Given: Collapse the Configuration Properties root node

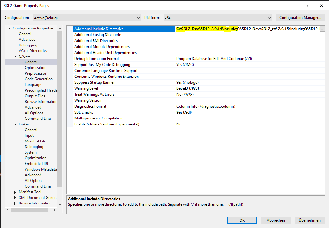Looking at the screenshot, I should 9,28.
